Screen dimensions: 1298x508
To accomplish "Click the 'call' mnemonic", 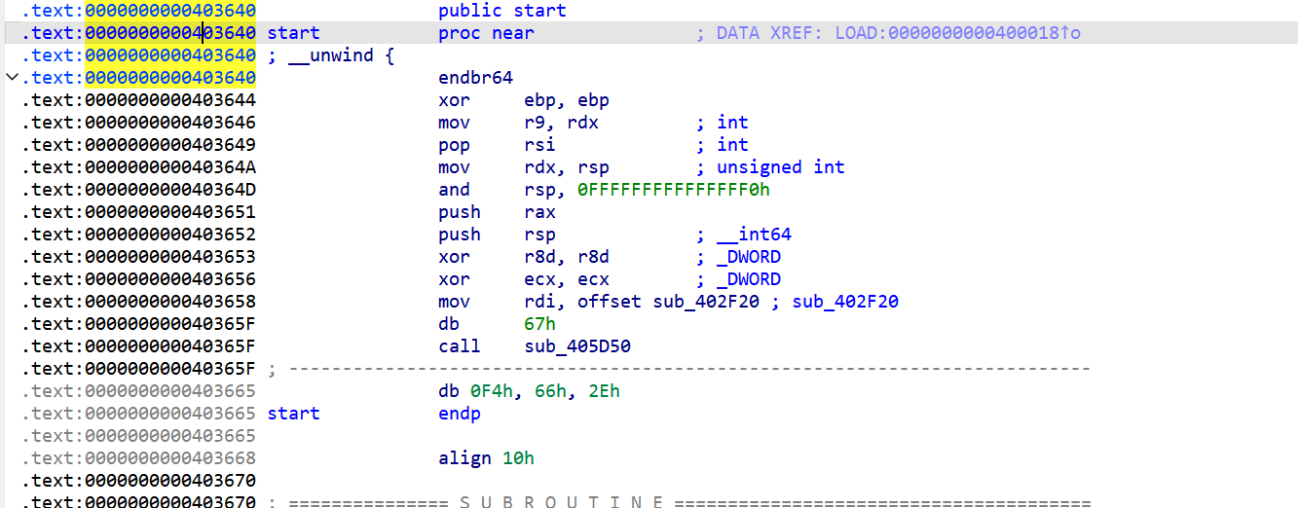I will pos(460,346).
